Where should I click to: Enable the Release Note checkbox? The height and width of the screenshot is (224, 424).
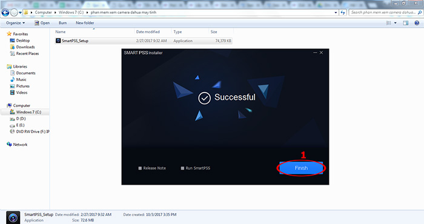[x=140, y=168]
